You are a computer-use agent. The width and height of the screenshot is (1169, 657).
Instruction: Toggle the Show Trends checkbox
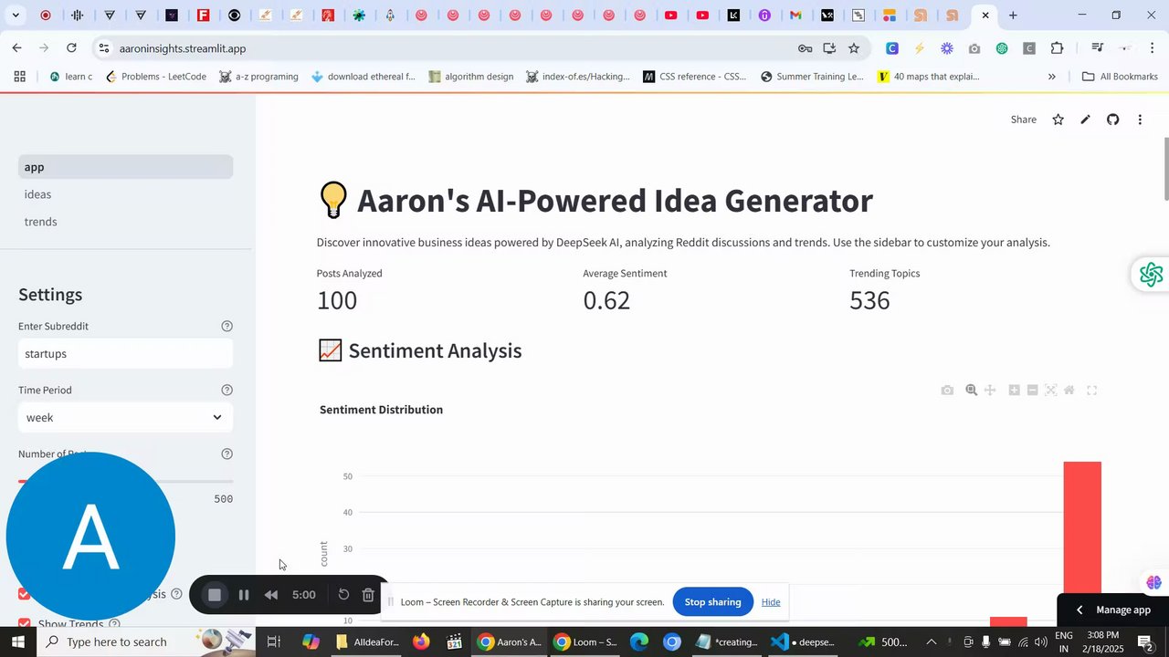tap(25, 624)
